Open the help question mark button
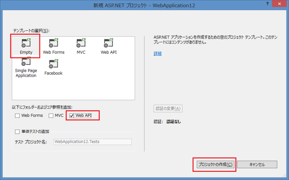This screenshot has height=180, width=289. [267, 4]
